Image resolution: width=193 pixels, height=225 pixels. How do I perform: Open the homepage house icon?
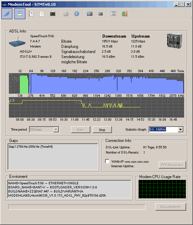[x=113, y=14]
